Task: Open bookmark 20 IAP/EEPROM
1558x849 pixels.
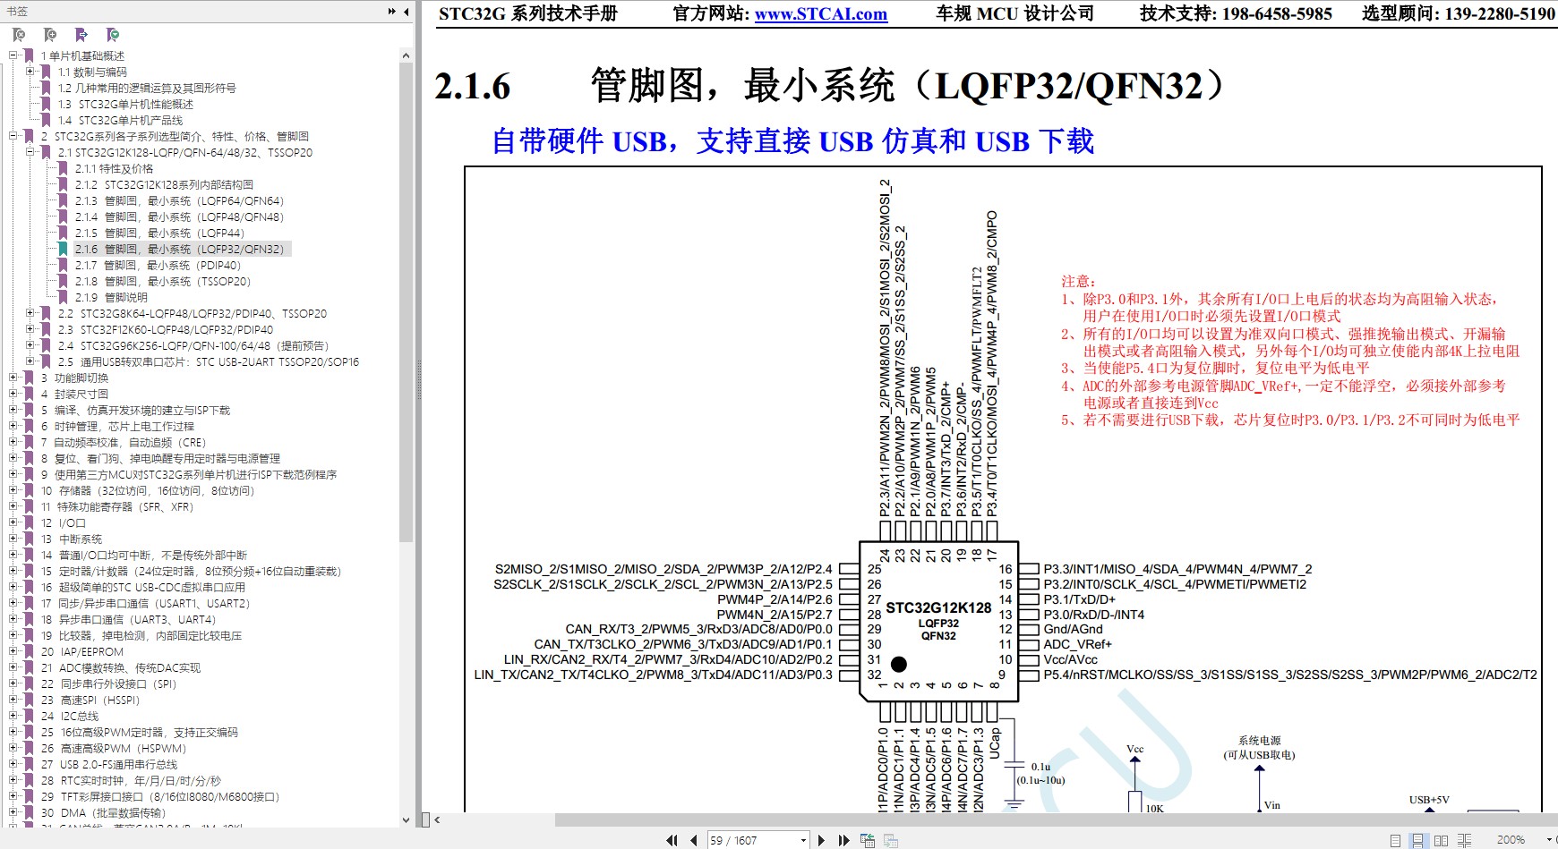Action: [x=82, y=651]
